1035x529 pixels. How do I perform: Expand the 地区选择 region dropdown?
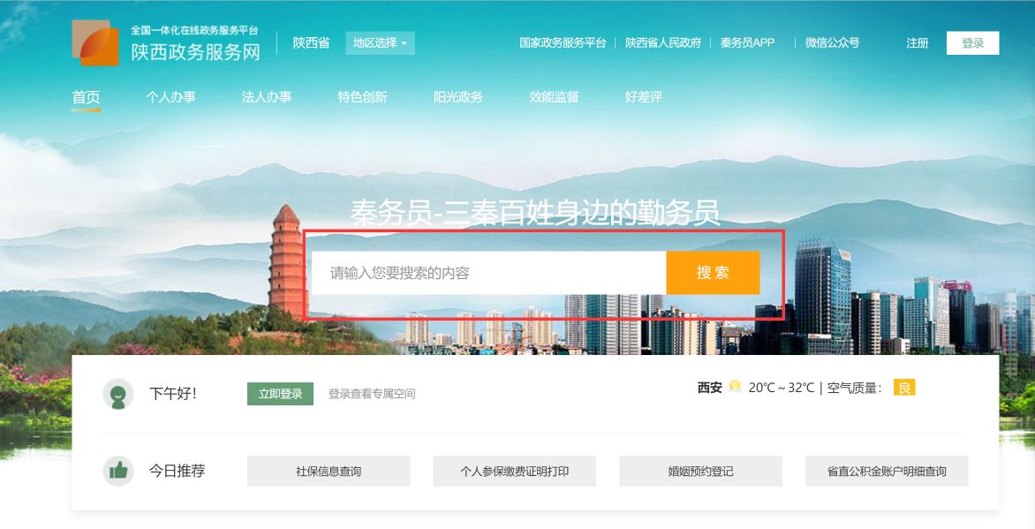point(381,43)
